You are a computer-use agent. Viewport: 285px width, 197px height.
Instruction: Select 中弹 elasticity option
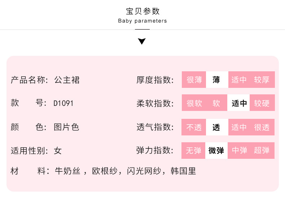click(239, 151)
